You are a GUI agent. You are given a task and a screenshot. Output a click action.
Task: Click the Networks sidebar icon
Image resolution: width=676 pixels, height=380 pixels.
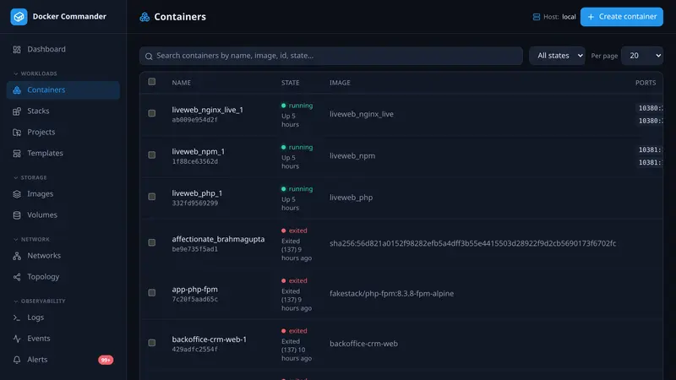17,256
